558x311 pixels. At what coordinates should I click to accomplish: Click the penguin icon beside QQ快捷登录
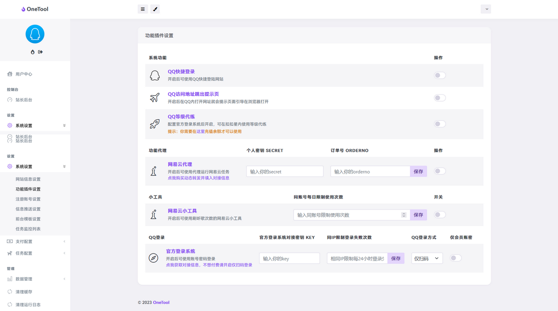[x=155, y=75]
